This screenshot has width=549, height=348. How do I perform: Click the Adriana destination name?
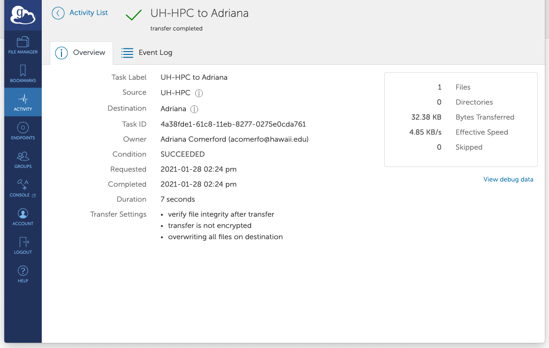click(173, 109)
